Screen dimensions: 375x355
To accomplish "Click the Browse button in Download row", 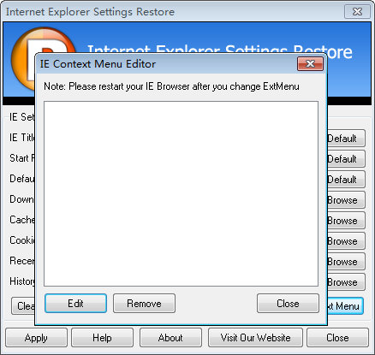I will point(346,200).
